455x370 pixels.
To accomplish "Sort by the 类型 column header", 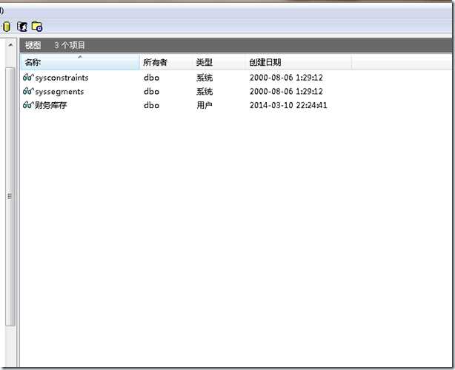I will 219,62.
